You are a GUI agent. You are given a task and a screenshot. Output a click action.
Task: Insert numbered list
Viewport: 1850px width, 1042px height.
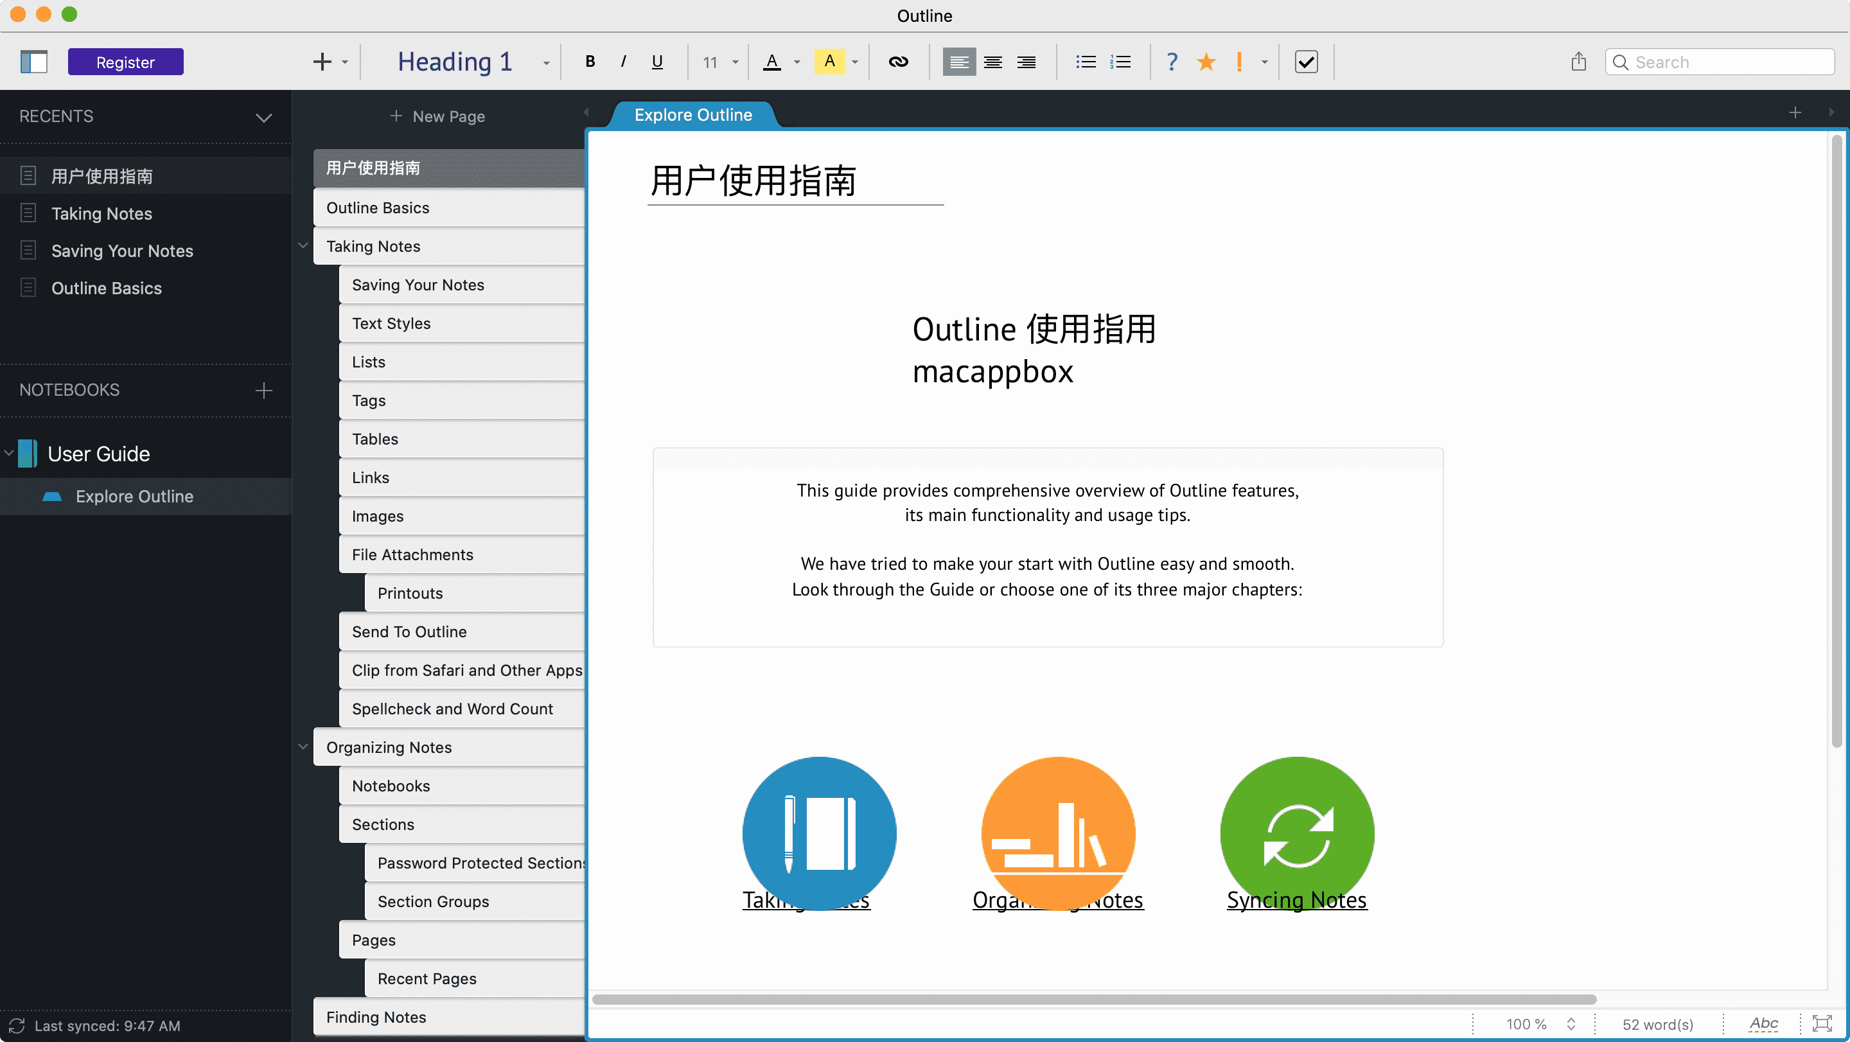(1120, 62)
